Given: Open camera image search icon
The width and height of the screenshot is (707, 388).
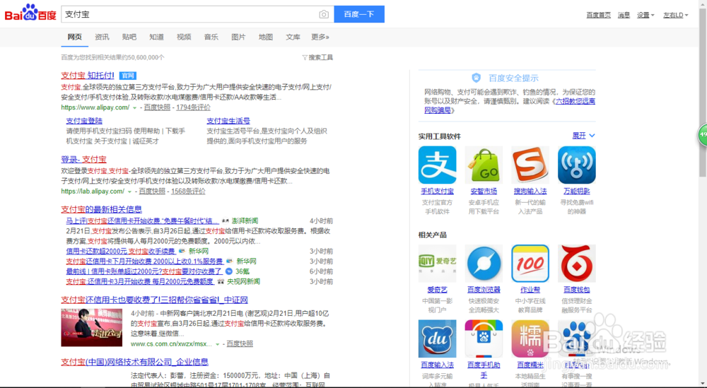Looking at the screenshot, I should (324, 14).
